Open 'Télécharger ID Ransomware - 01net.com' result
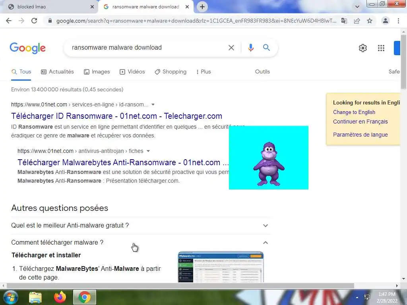407x305 pixels. click(x=116, y=116)
